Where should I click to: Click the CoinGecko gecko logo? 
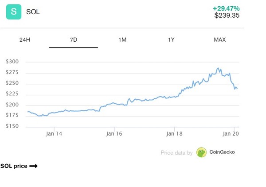tap(202, 152)
